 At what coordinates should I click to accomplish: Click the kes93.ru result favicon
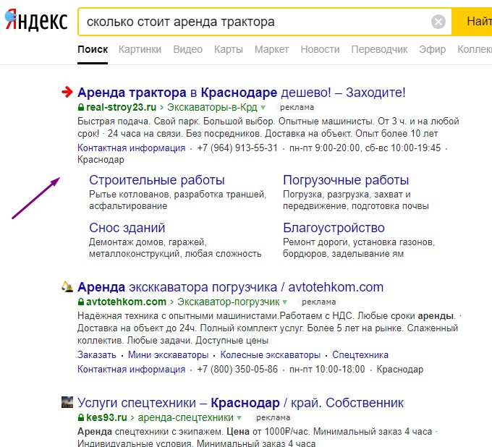tap(67, 402)
